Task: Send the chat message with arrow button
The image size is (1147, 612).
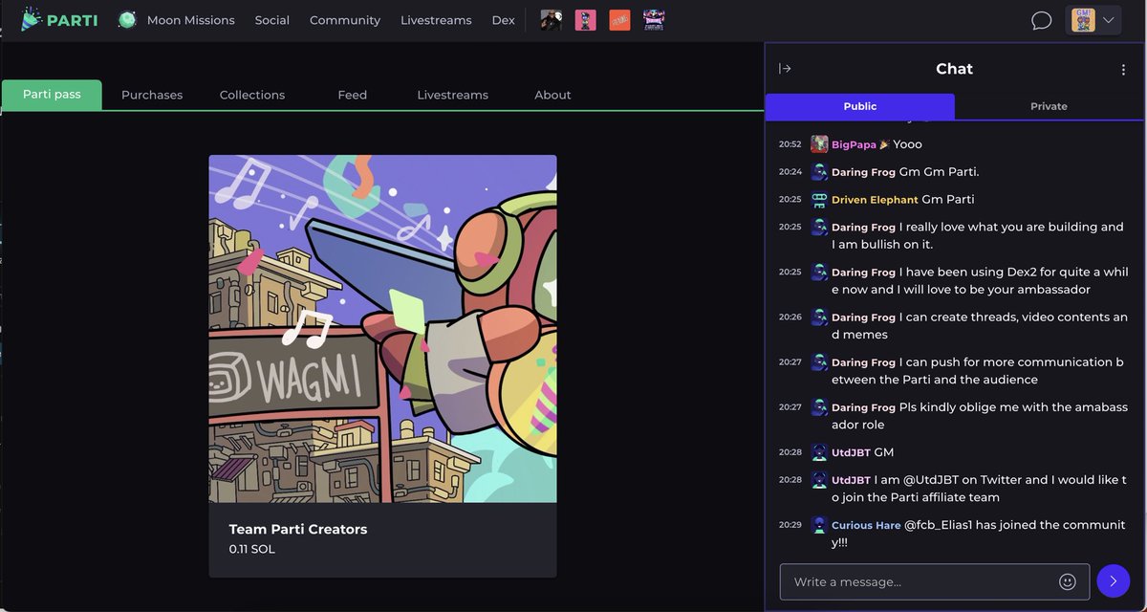Action: [x=1113, y=581]
